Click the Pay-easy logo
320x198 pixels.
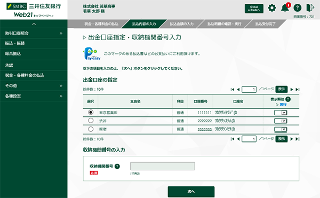click(x=92, y=54)
